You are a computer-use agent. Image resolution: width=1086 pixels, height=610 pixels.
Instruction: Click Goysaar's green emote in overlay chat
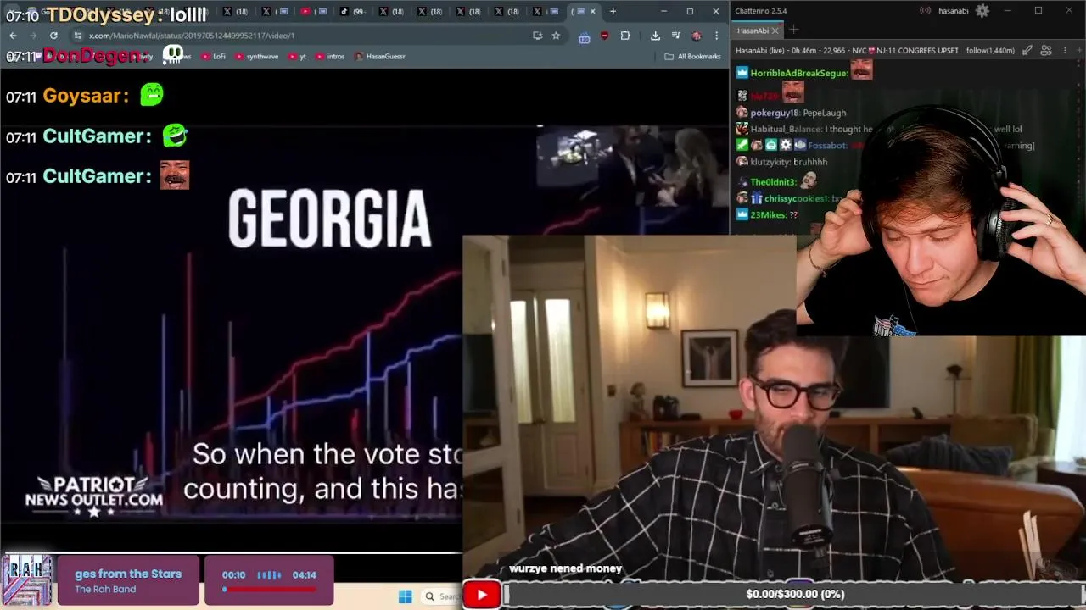152,94
